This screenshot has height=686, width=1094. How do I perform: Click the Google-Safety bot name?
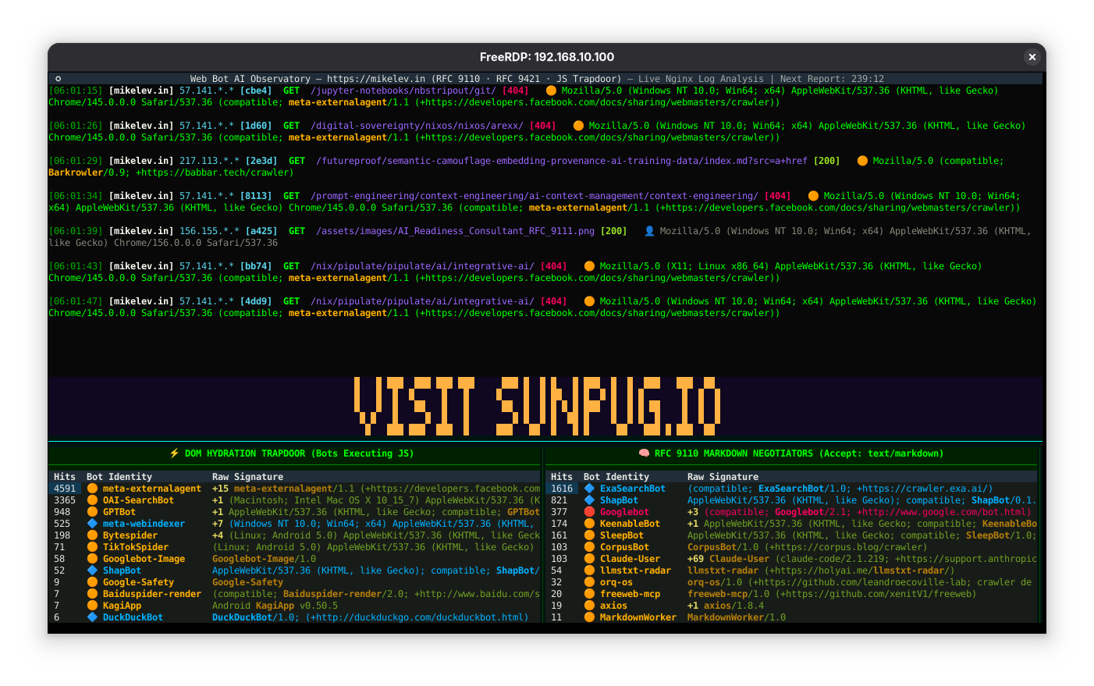[x=138, y=582]
